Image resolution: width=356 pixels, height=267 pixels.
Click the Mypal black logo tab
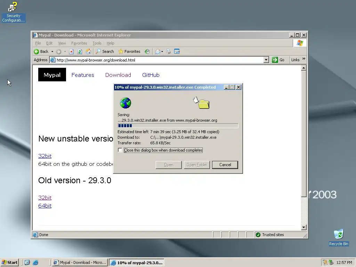click(52, 75)
